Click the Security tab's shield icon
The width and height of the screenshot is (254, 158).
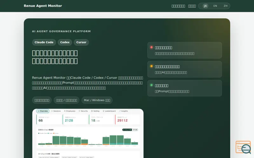pyautogui.click(x=79, y=111)
